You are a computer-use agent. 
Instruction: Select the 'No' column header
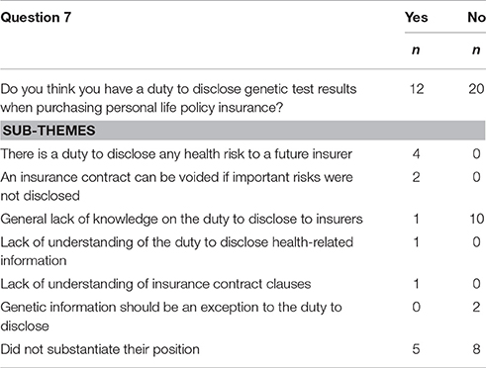pyautogui.click(x=476, y=17)
